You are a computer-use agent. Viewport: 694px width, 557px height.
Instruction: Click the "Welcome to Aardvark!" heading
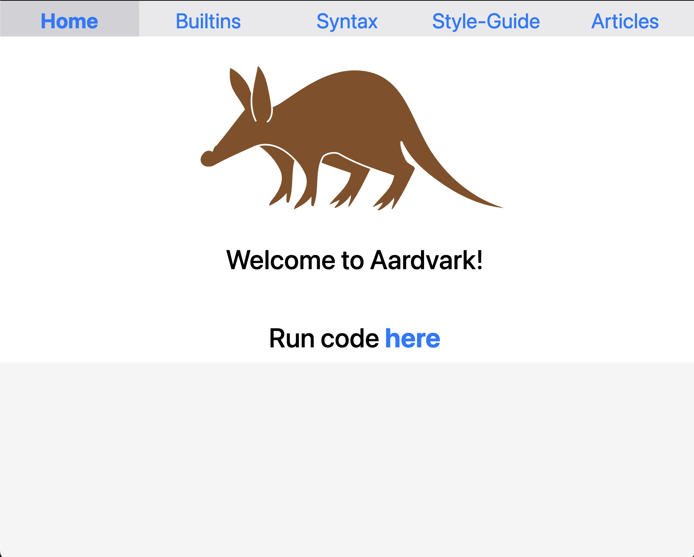354,260
